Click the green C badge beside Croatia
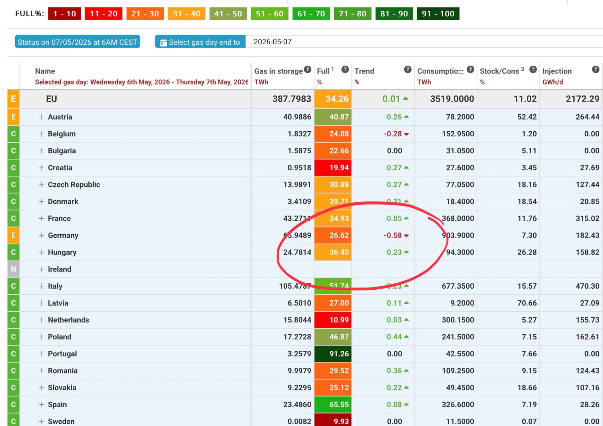This screenshot has width=603, height=426. 13,168
